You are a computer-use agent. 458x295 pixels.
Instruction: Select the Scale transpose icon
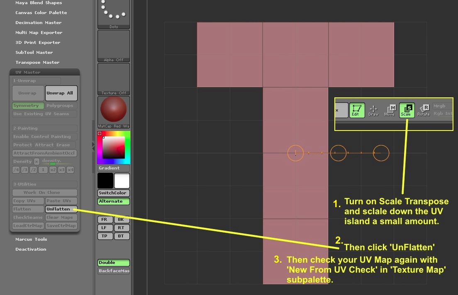[407, 110]
